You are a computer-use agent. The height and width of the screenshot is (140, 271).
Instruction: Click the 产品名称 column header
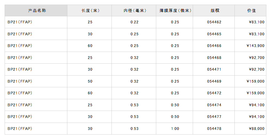point(36,11)
